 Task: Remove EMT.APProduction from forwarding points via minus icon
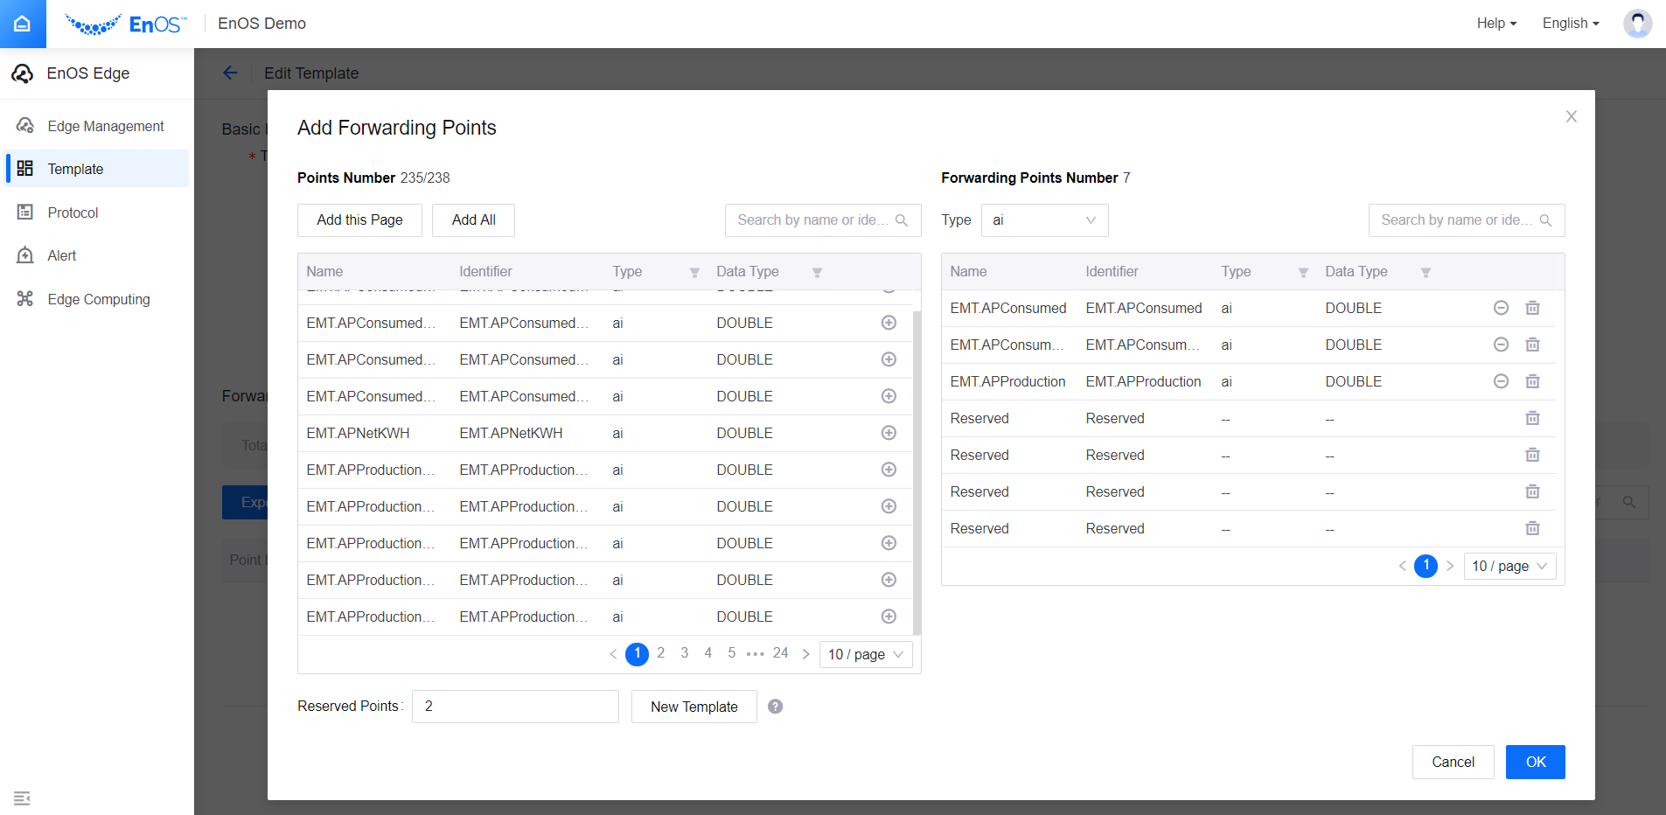click(1501, 381)
